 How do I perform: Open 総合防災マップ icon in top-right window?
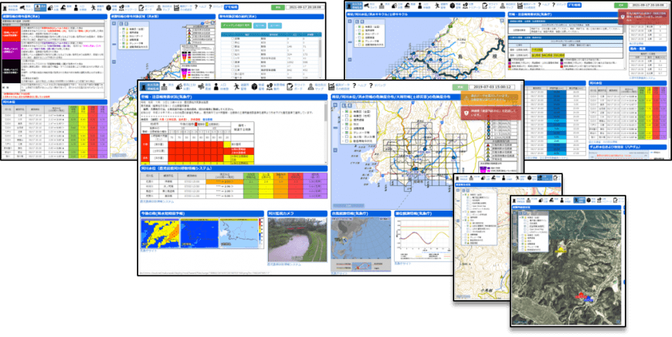(503, 5)
